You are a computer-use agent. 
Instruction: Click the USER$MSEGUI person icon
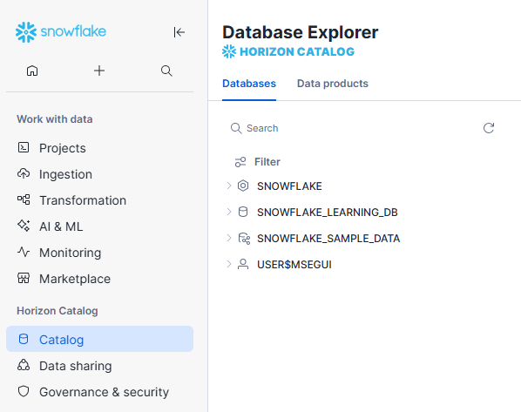(243, 264)
